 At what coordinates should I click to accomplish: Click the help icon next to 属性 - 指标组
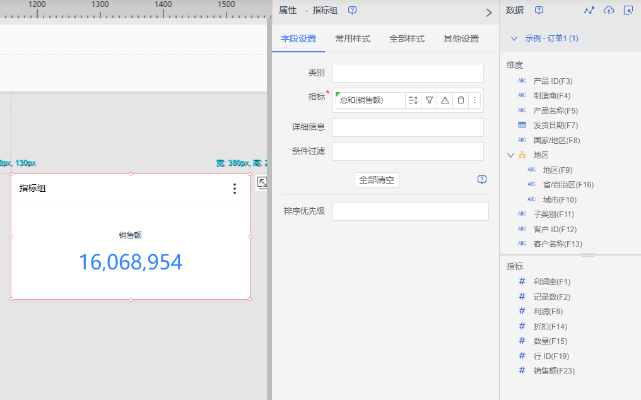coord(352,11)
